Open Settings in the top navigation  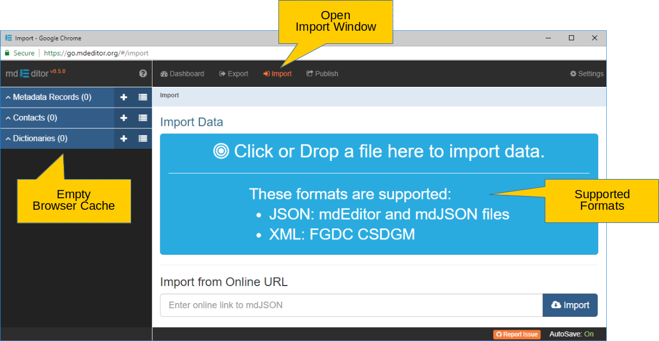tap(587, 74)
